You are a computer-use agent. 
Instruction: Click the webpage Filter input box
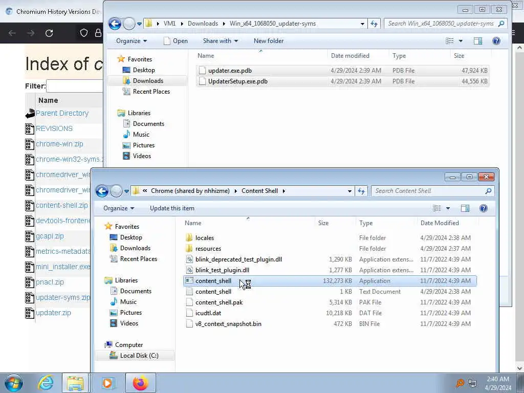click(x=75, y=86)
